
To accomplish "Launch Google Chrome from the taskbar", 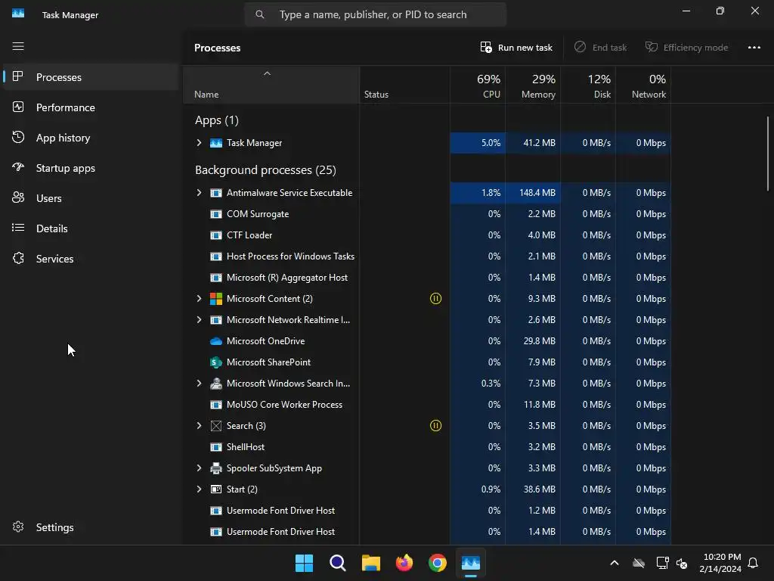I will click(x=438, y=563).
